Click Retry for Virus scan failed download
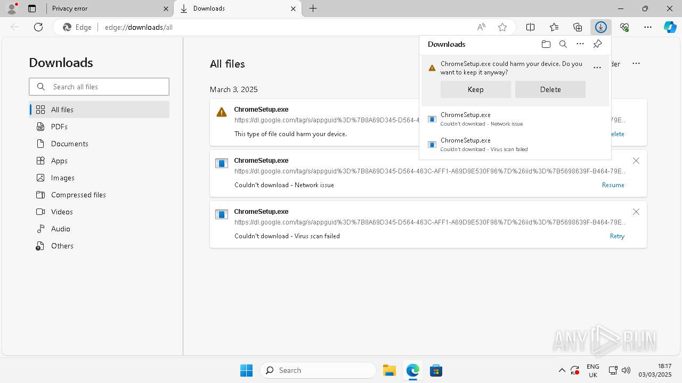Screen dimensions: 682x383 point(617,236)
